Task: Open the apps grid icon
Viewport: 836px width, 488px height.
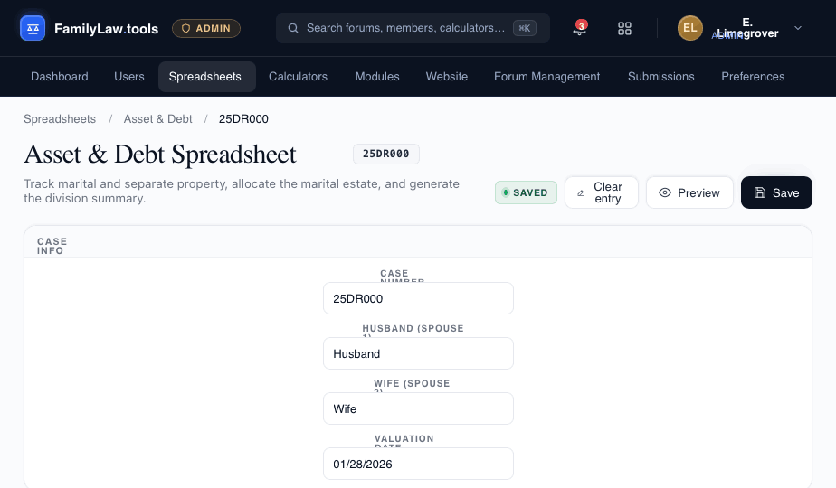Action: coord(624,28)
